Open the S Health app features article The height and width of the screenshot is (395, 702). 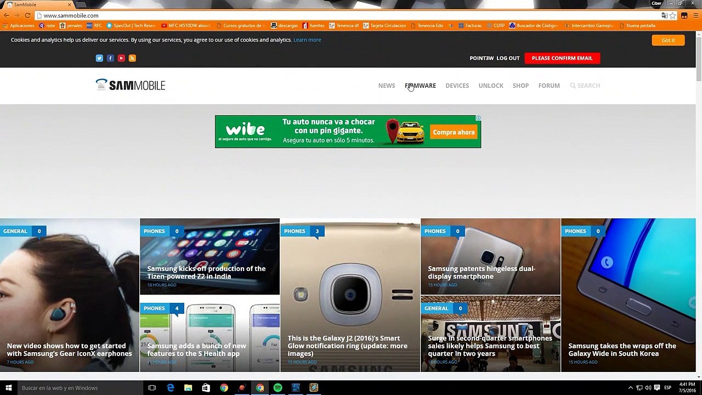197,349
